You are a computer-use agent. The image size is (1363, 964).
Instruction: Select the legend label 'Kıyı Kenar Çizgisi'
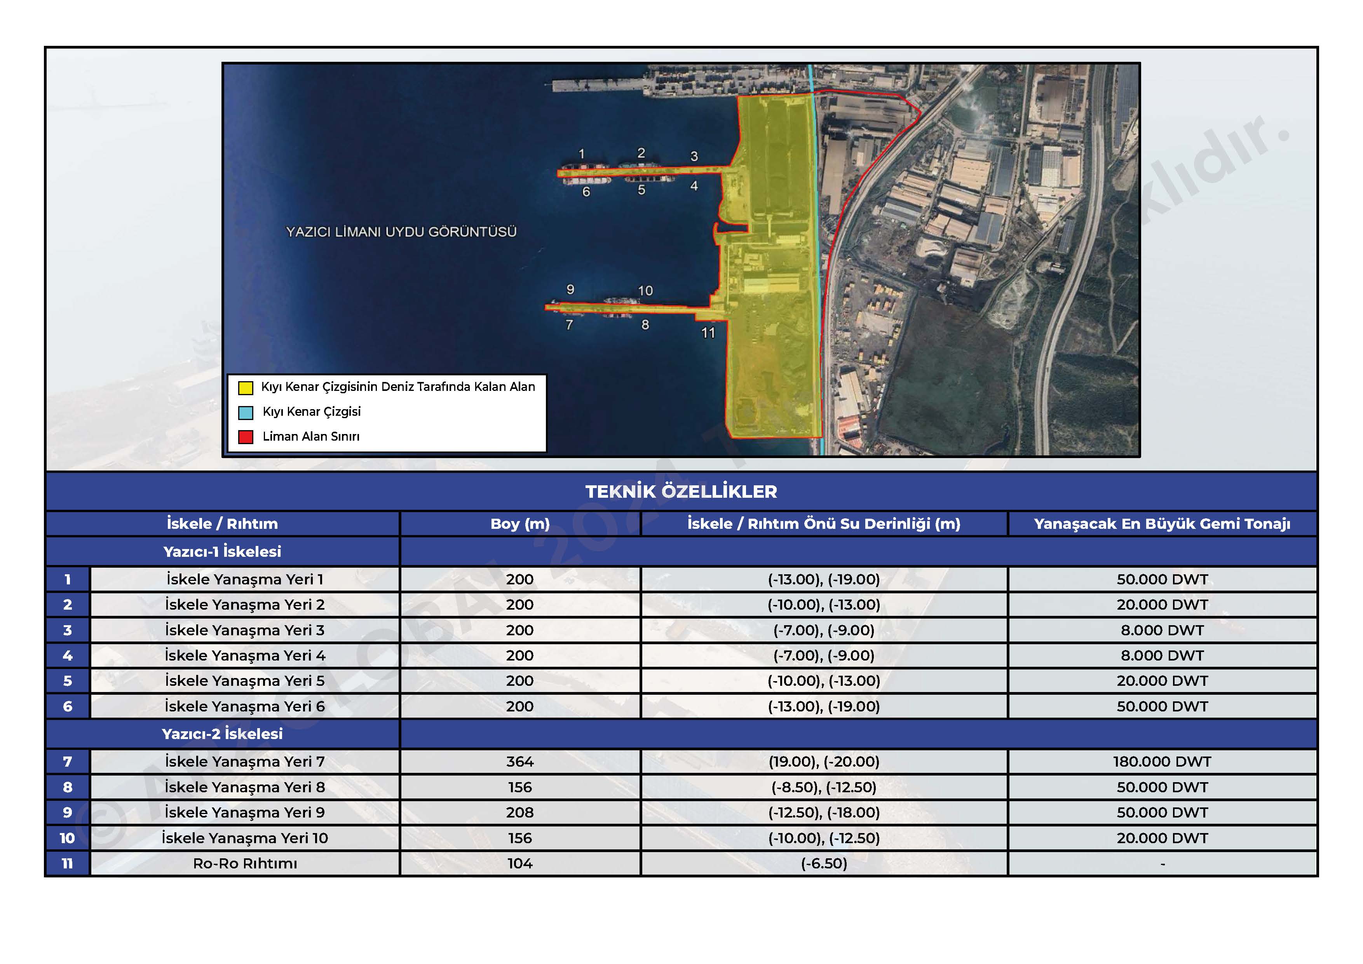click(312, 412)
